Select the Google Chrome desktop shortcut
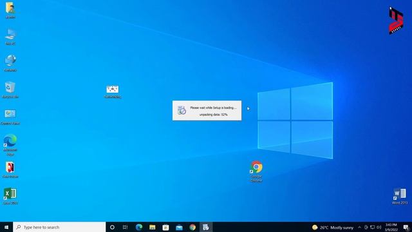412x232 pixels. pyautogui.click(x=256, y=171)
